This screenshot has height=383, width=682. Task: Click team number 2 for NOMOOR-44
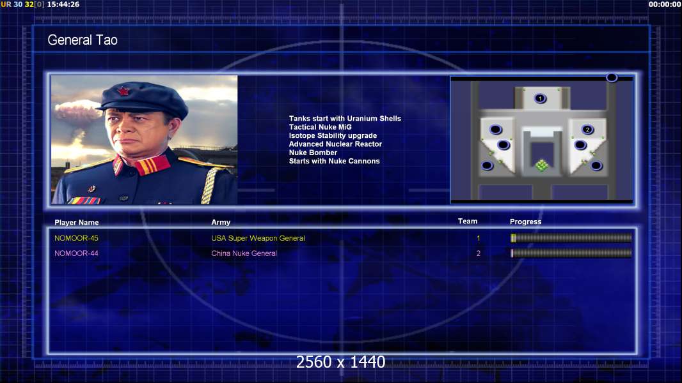tap(479, 253)
